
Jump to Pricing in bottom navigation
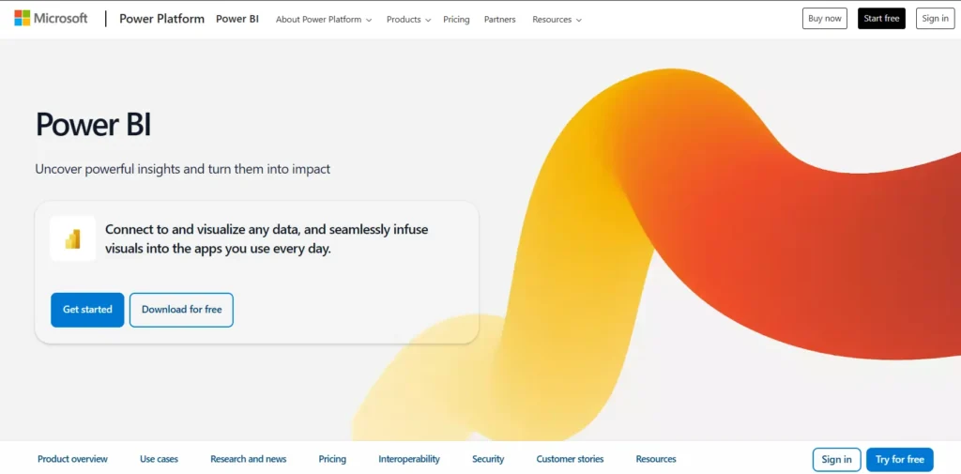pos(332,459)
